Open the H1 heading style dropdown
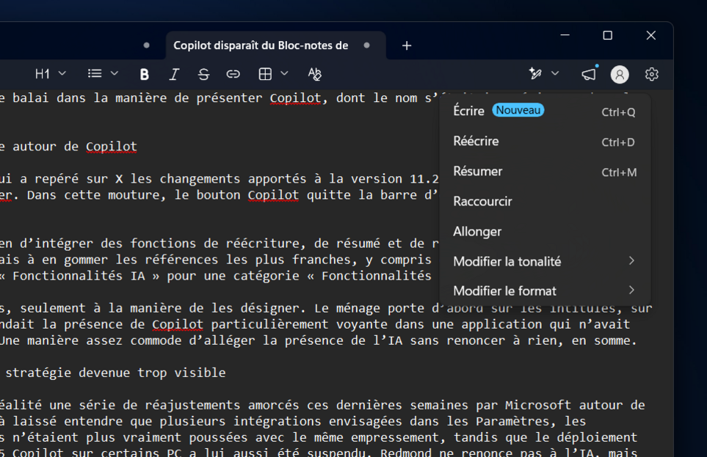The image size is (707, 457). [x=48, y=73]
